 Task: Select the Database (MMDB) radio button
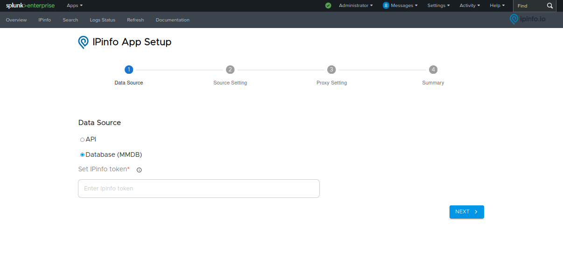pos(83,155)
